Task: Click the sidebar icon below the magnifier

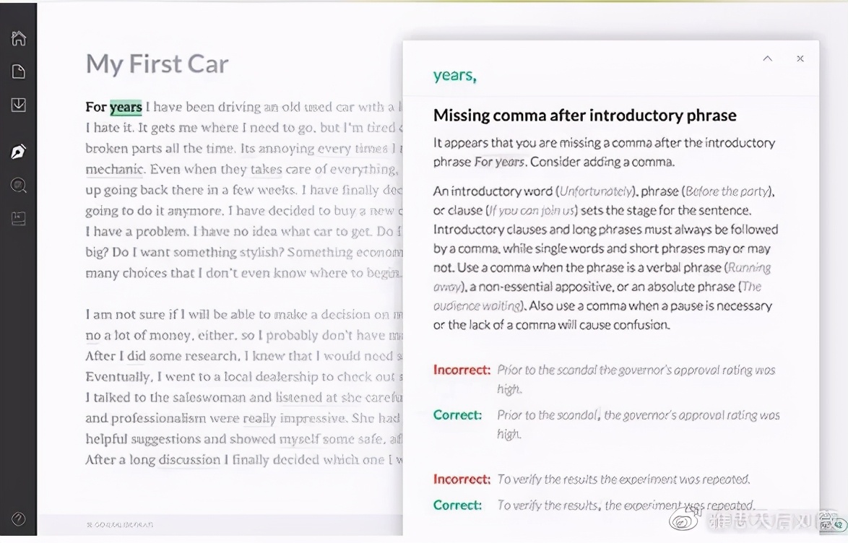Action: tap(18, 219)
